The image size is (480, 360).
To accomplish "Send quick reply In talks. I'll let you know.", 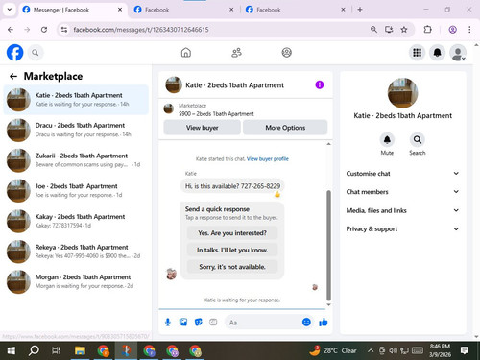I will [x=232, y=250].
